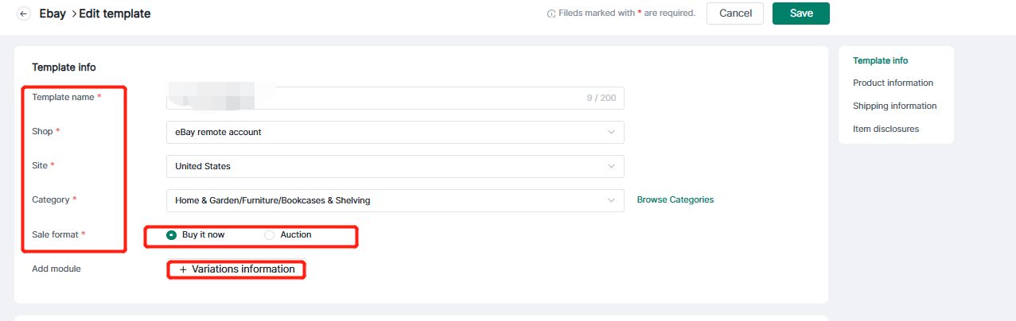This screenshot has width=1016, height=321.
Task: Navigate to Product information in sidebar
Action: [x=893, y=83]
